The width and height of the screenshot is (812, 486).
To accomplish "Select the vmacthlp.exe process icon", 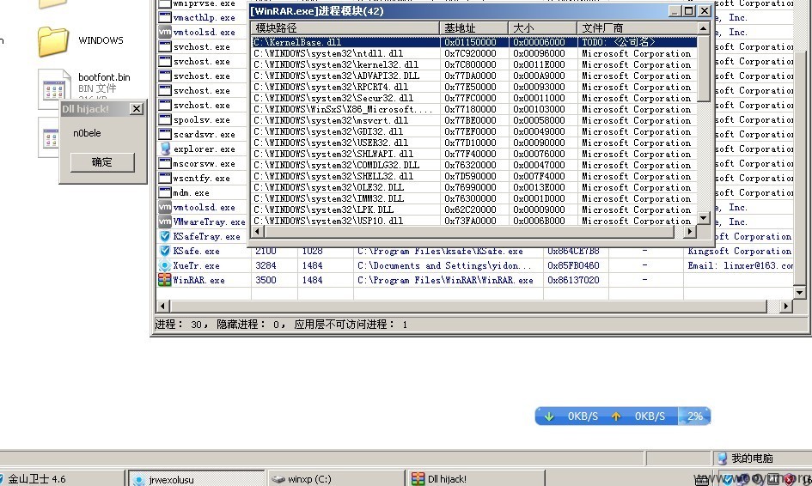I will coord(165,17).
